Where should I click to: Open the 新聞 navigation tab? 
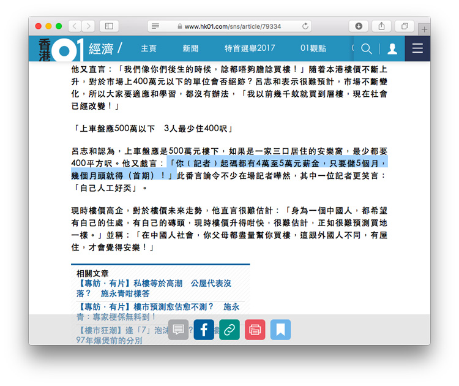(190, 49)
